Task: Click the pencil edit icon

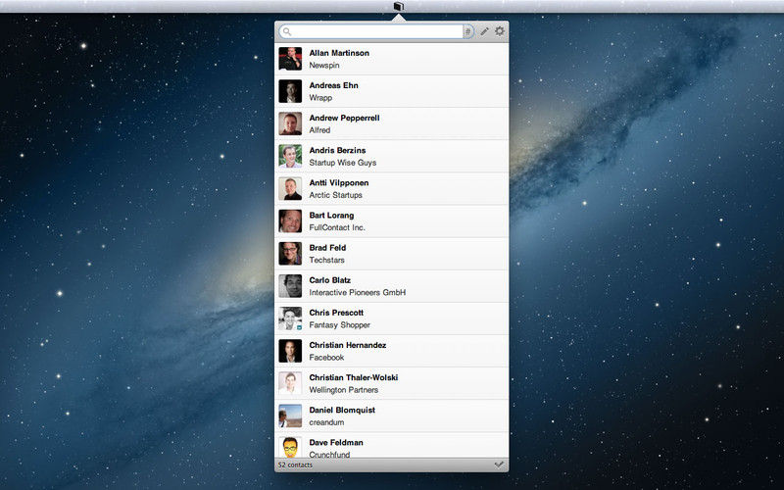Action: pos(484,31)
